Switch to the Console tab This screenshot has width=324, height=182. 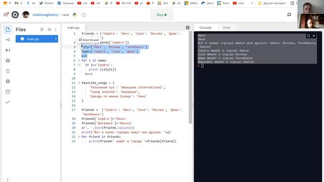(x=205, y=27)
